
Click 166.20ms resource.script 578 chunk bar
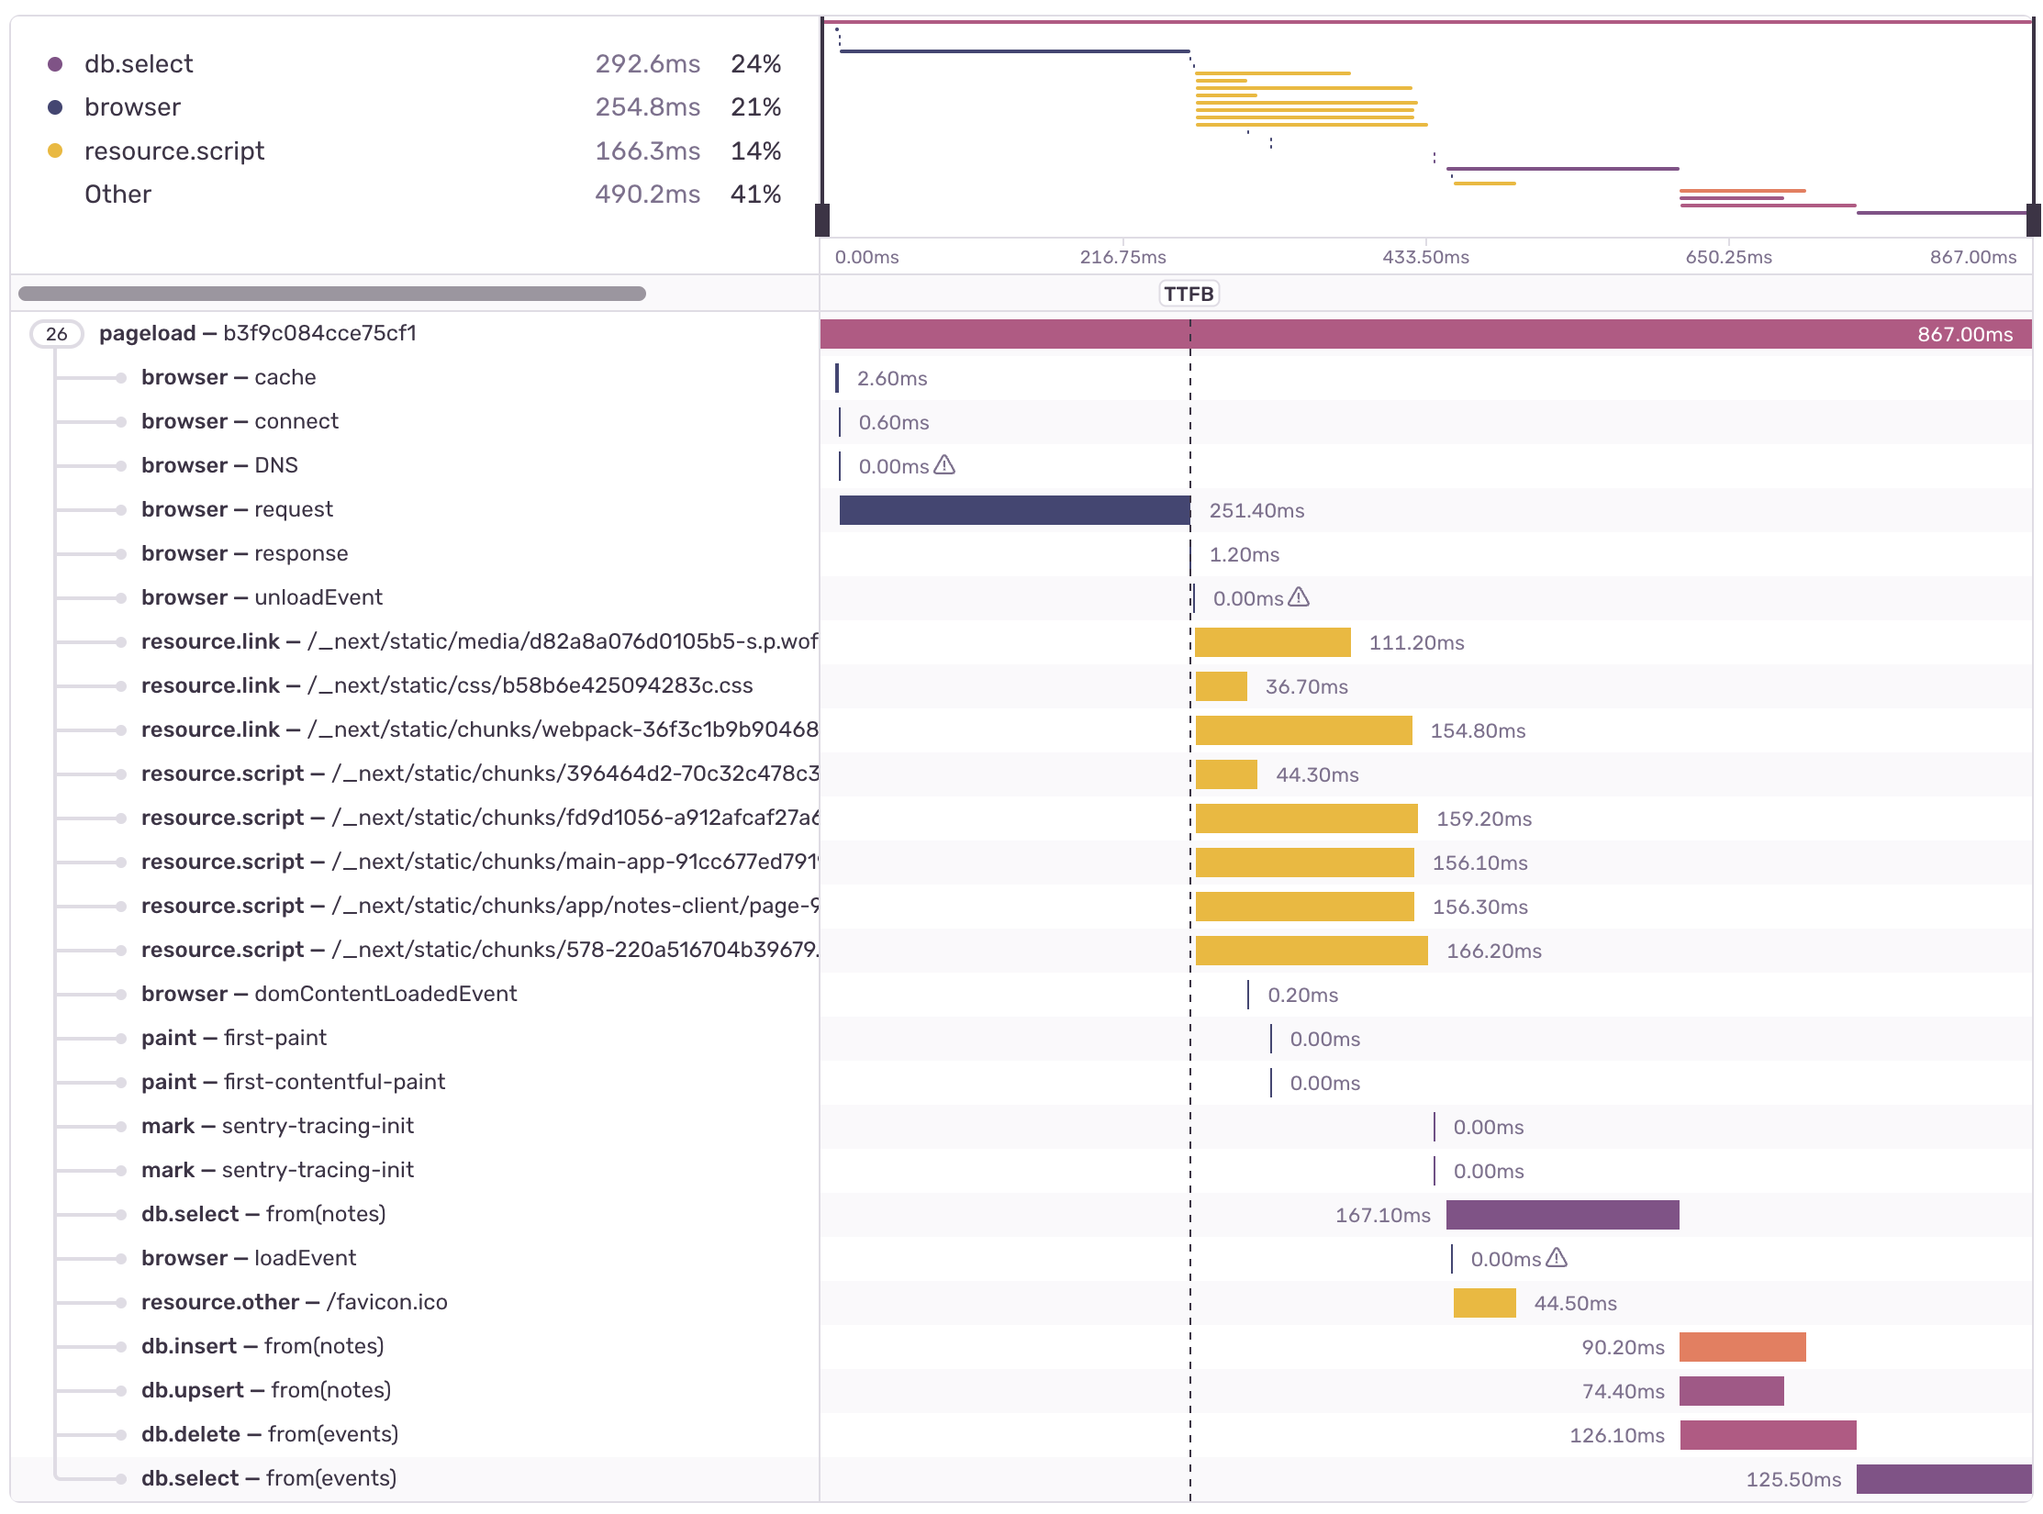(x=1311, y=951)
